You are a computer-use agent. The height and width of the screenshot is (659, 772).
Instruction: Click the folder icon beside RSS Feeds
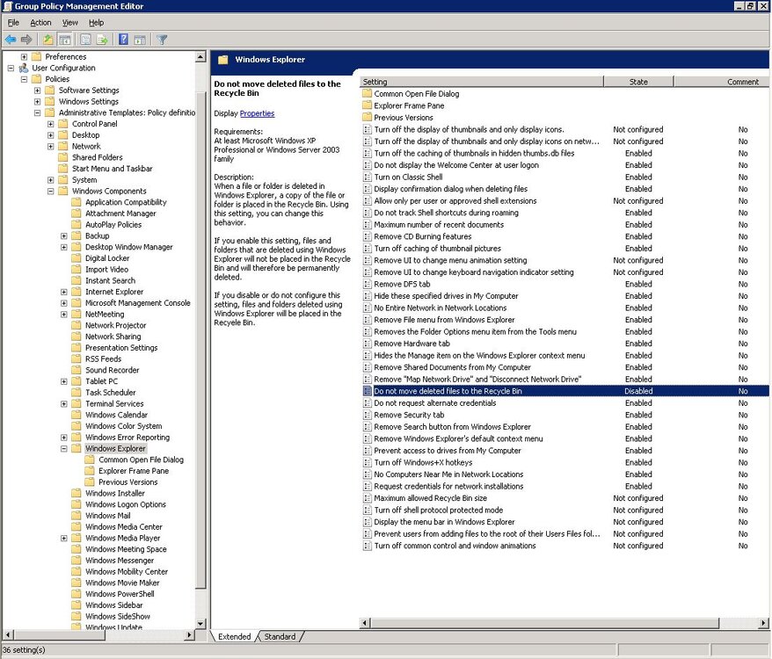pos(76,358)
